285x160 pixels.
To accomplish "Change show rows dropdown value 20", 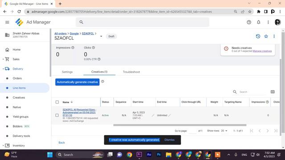I will point(224,131).
